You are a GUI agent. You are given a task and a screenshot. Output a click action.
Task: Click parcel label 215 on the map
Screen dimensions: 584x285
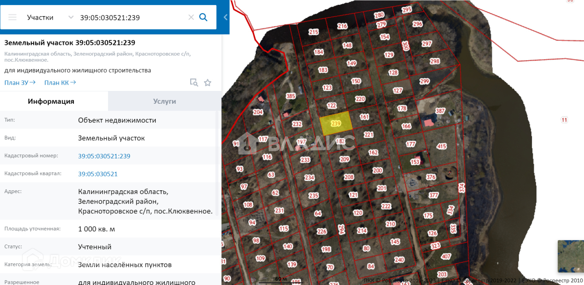[x=314, y=32]
